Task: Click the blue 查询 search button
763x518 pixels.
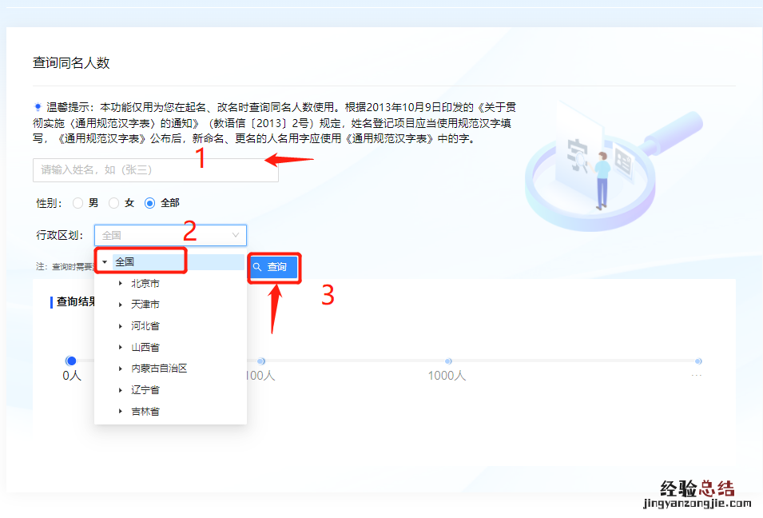Action: 274,267
